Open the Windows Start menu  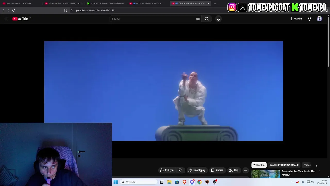tap(115, 182)
